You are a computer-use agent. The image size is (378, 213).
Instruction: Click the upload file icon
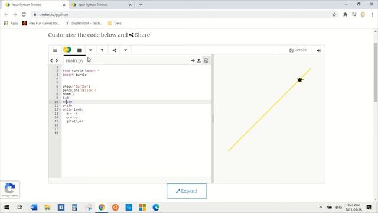(199, 60)
